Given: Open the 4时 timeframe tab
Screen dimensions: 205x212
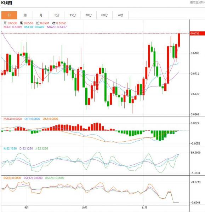Looking at the screenshot, I should point(120,15).
